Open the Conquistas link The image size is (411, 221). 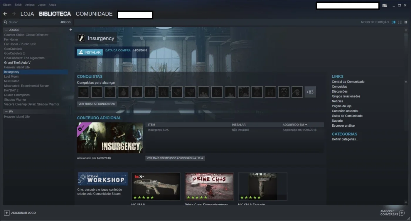coord(339,87)
